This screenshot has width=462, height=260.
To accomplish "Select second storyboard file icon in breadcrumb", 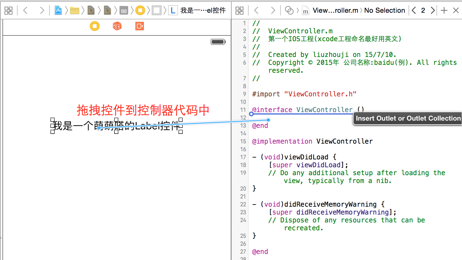I will pos(107,11).
